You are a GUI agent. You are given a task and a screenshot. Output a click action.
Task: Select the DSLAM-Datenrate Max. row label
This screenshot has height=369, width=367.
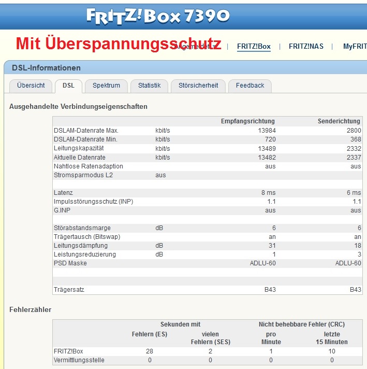pos(86,131)
